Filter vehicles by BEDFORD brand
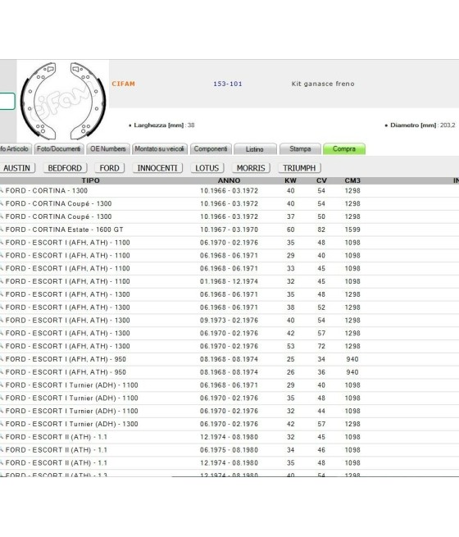Viewport: 459px width, 537px height. coord(65,168)
